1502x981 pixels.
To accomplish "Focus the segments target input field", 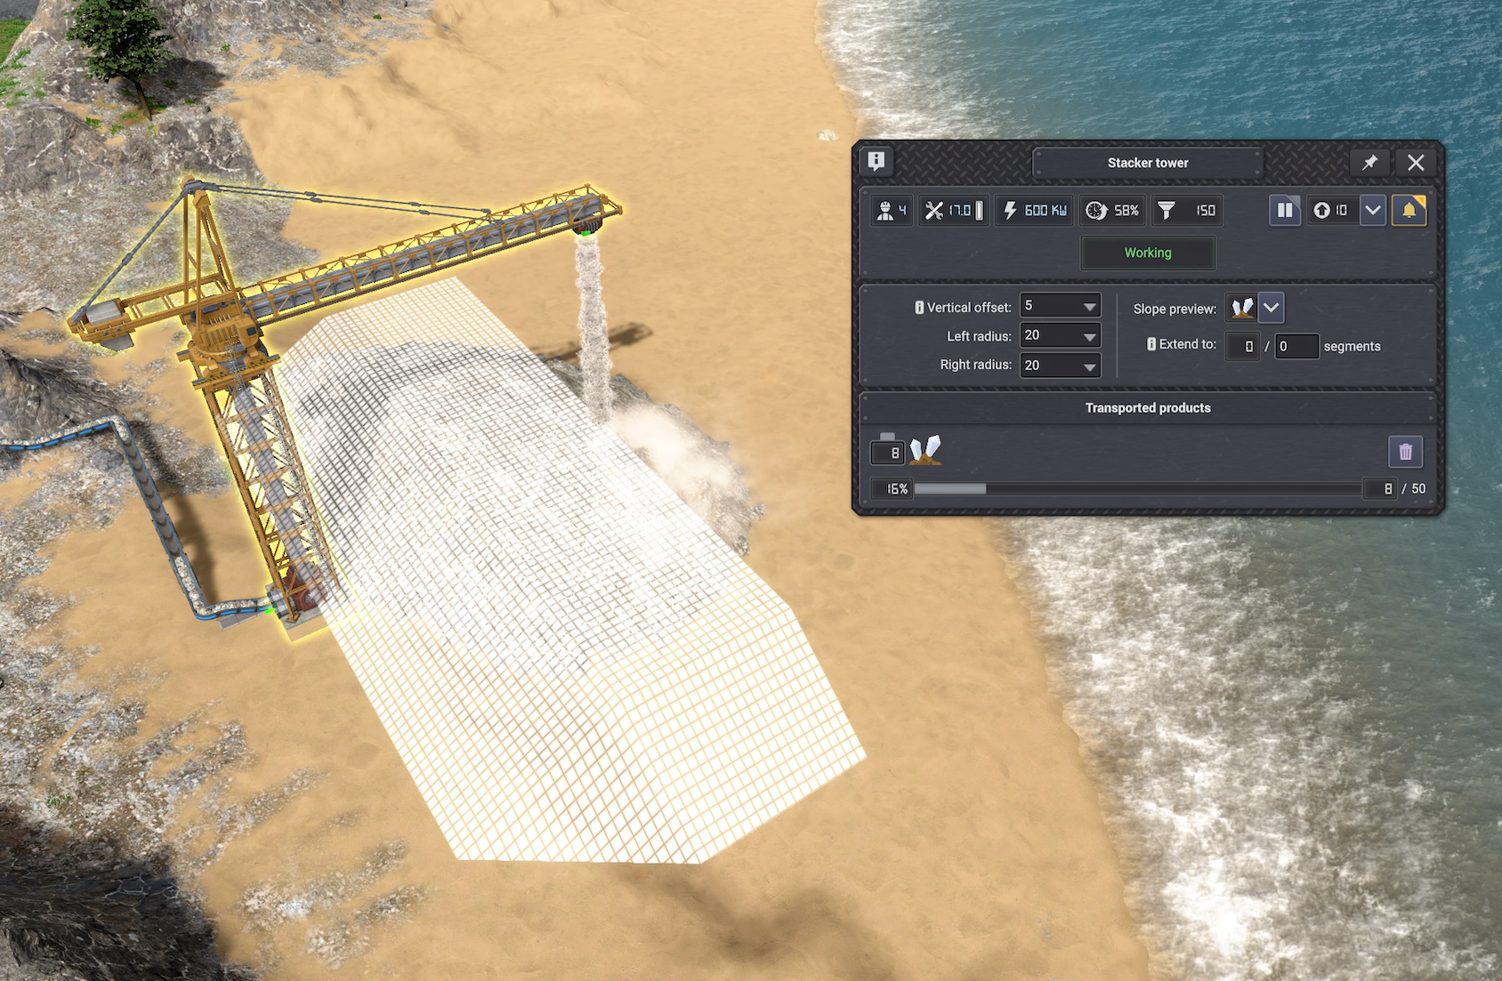I will tap(1296, 346).
